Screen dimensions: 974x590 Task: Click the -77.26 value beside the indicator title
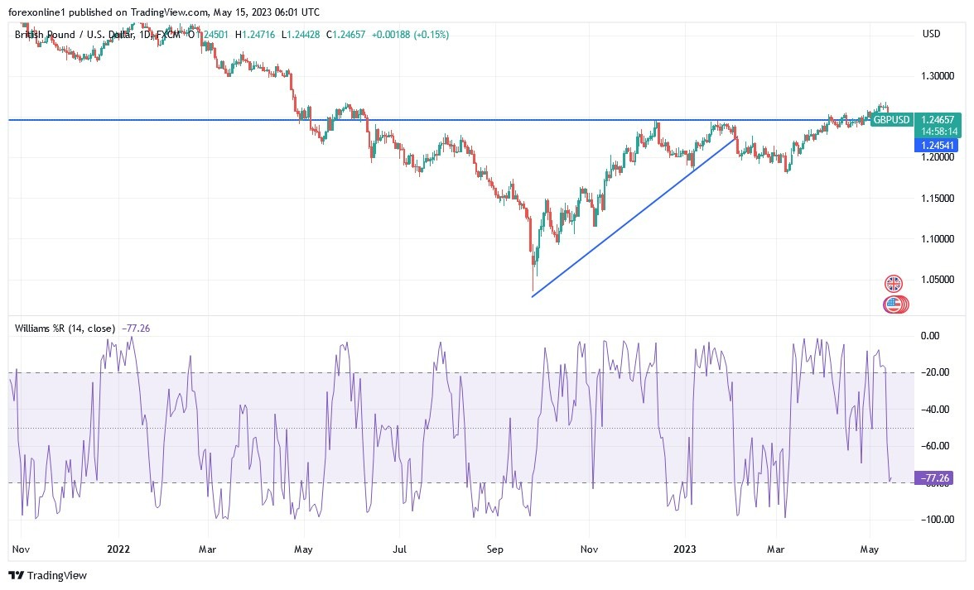pos(135,328)
